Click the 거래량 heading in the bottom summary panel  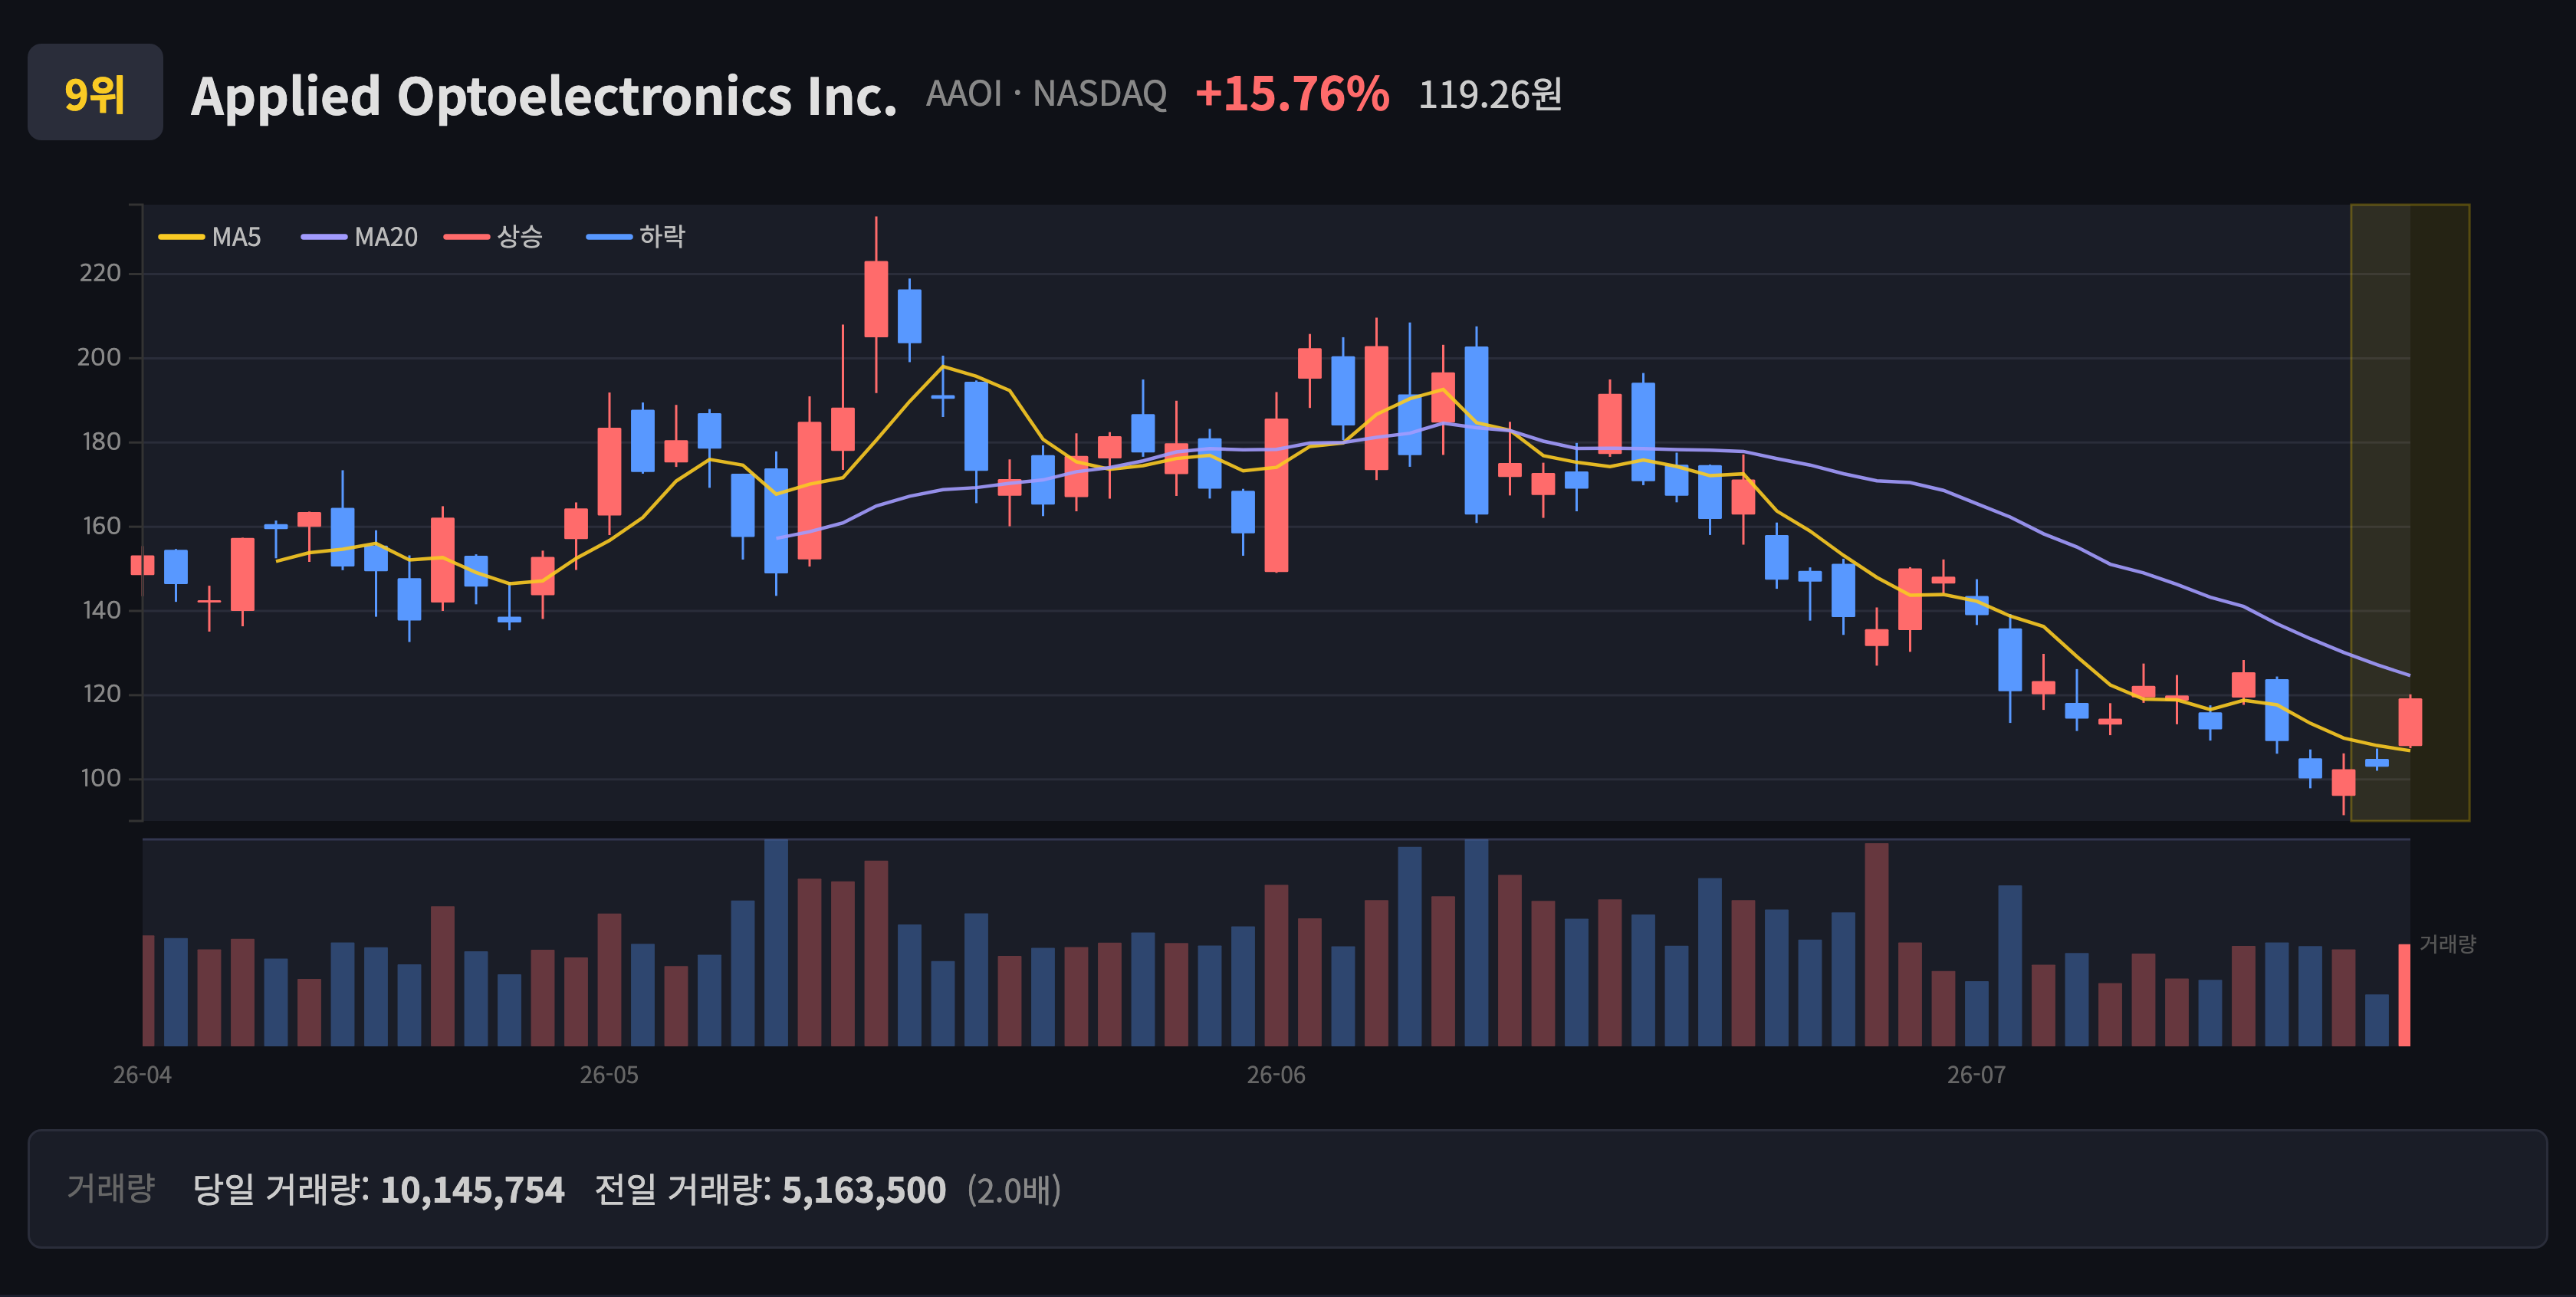click(x=111, y=1188)
